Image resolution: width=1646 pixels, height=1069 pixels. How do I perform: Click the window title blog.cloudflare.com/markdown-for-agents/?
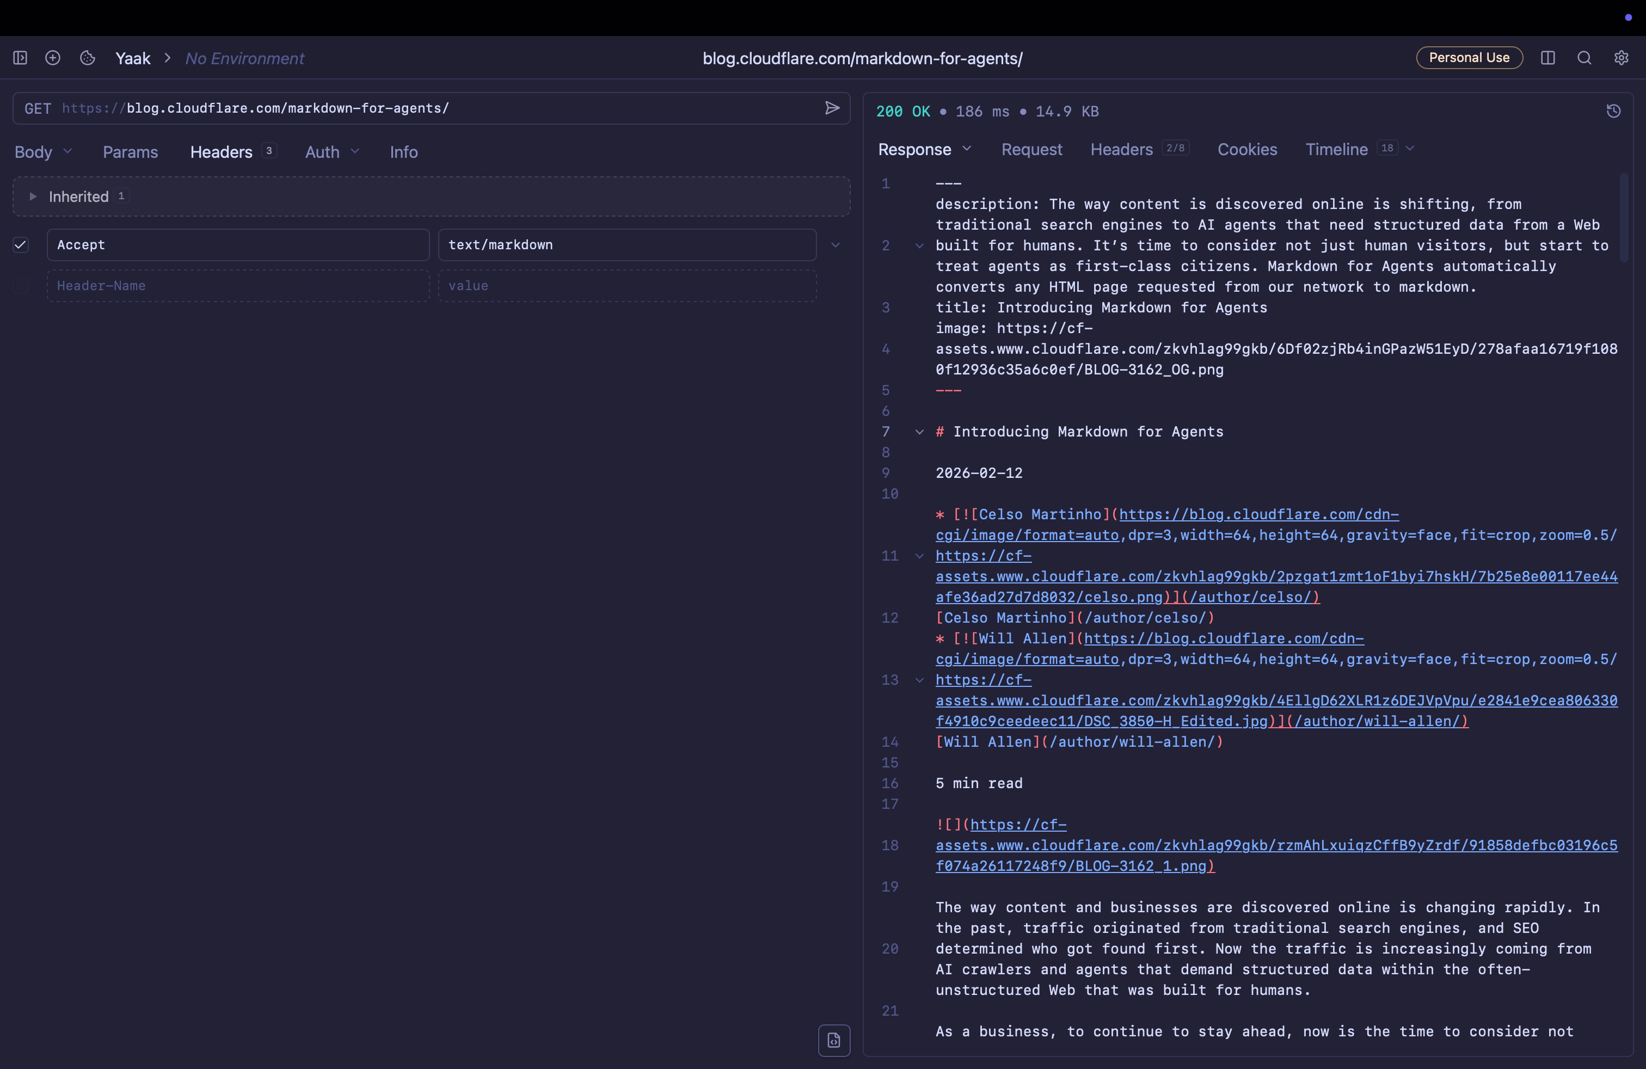coord(862,58)
